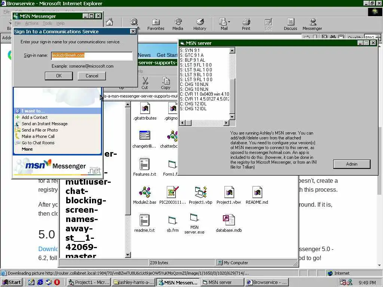The width and height of the screenshot is (383, 287).
Task: Click the Sign-in name input field
Action: click(92, 55)
